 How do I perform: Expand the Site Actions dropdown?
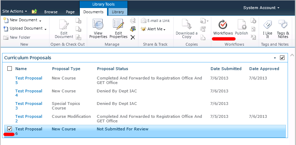click(x=15, y=12)
